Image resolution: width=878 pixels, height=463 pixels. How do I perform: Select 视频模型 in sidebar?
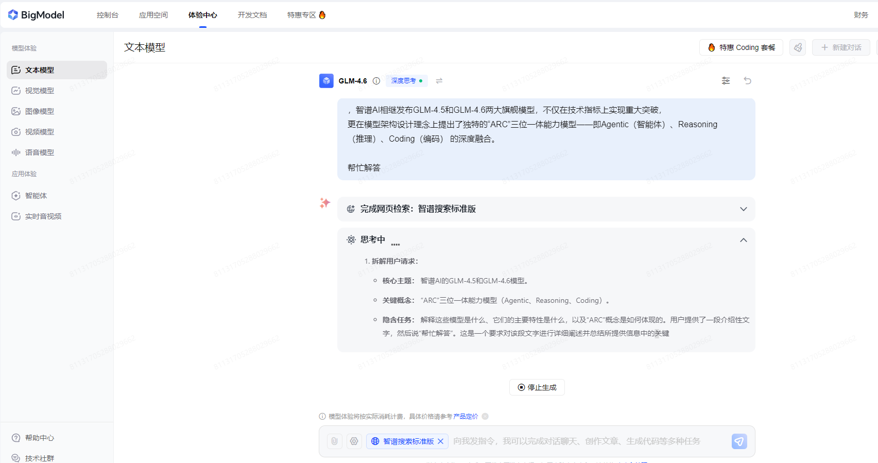(x=57, y=132)
